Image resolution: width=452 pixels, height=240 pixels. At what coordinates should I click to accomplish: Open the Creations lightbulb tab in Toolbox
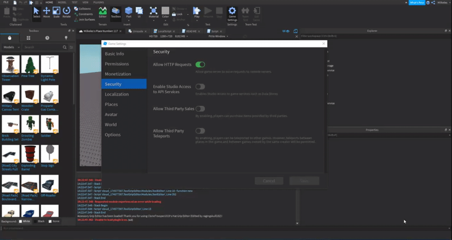click(x=66, y=38)
